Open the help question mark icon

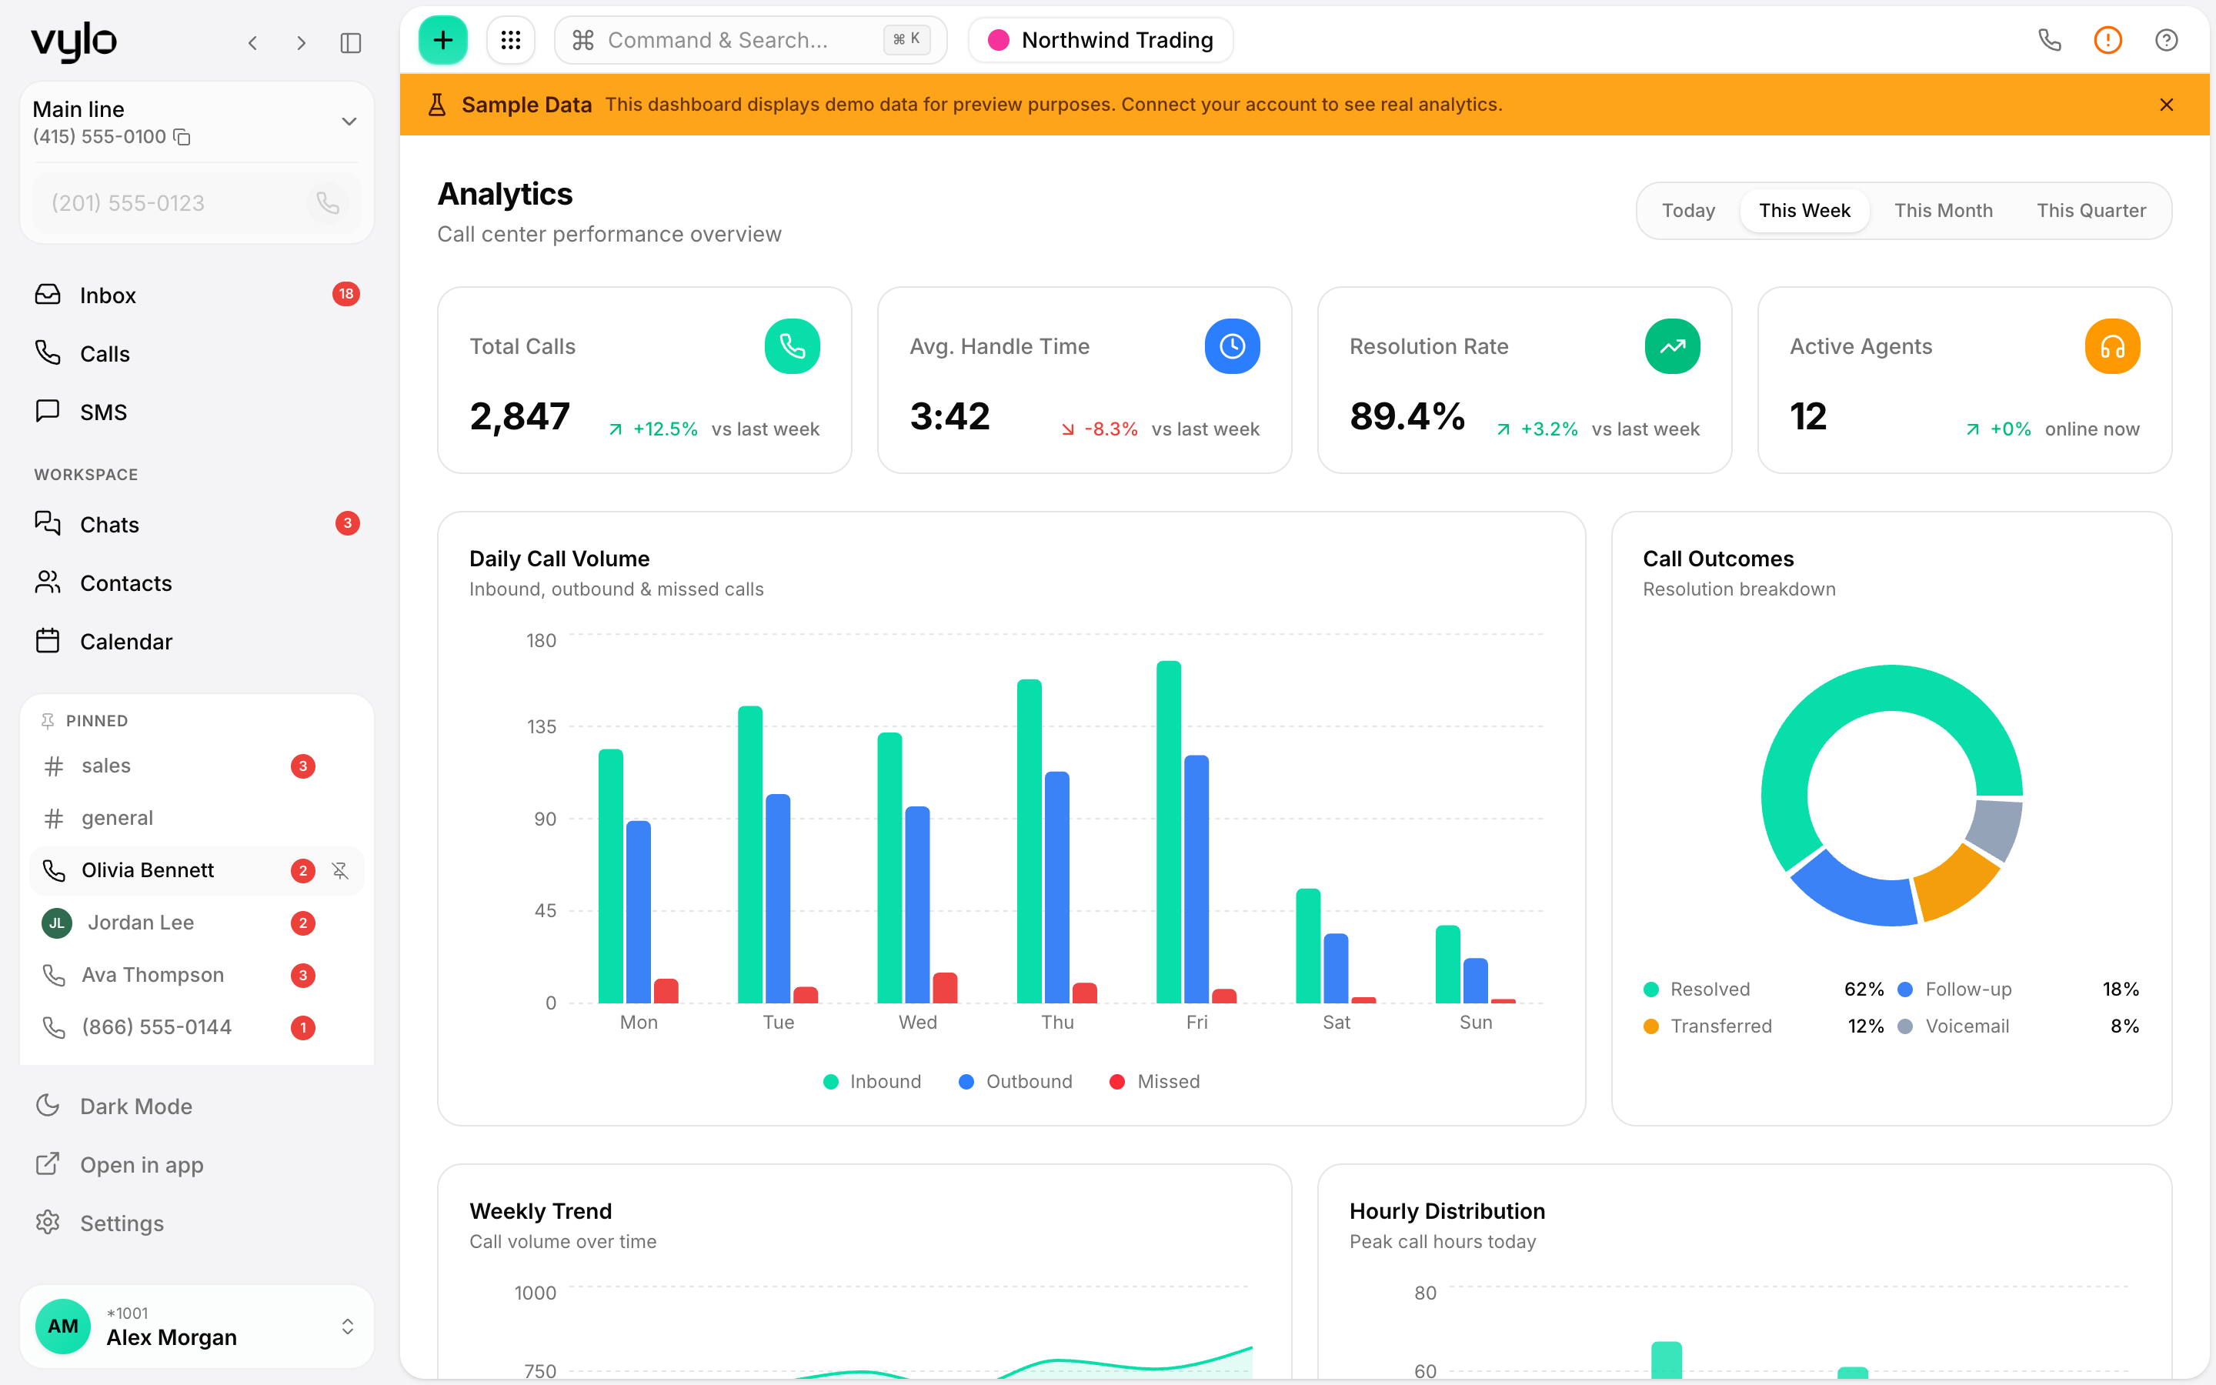tap(2167, 40)
